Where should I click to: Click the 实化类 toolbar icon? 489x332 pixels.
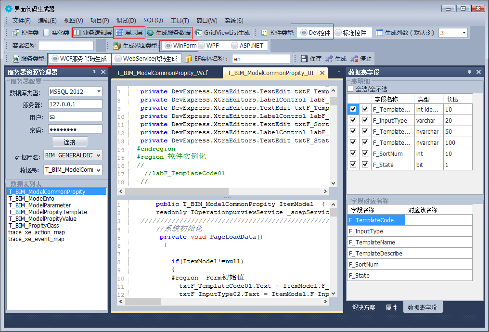47,33
